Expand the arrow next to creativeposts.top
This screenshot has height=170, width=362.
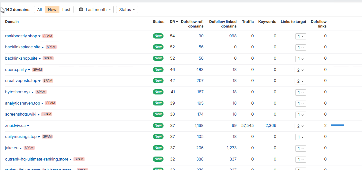tap(40, 81)
